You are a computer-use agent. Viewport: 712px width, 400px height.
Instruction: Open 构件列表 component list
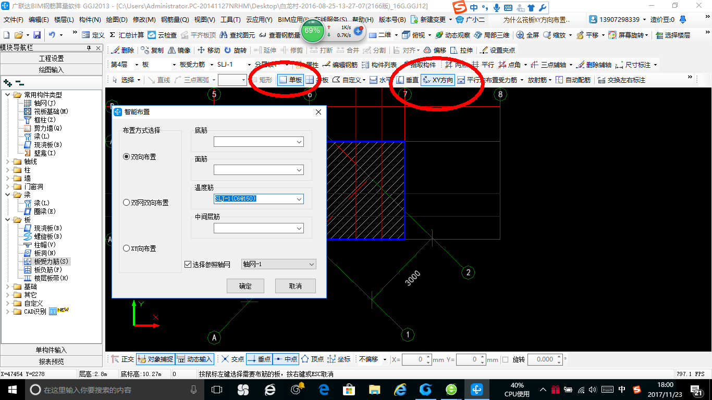[379, 65]
